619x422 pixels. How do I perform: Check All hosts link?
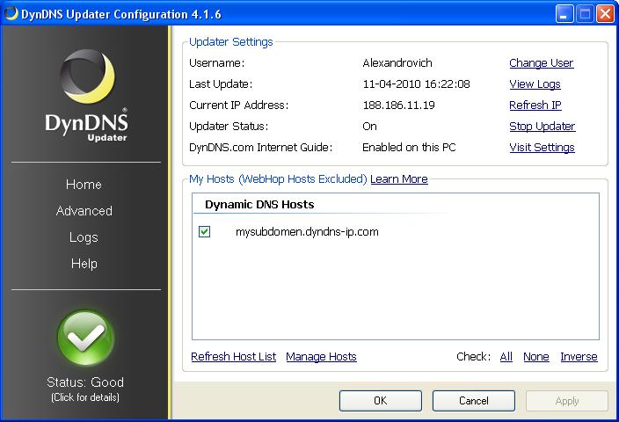506,357
